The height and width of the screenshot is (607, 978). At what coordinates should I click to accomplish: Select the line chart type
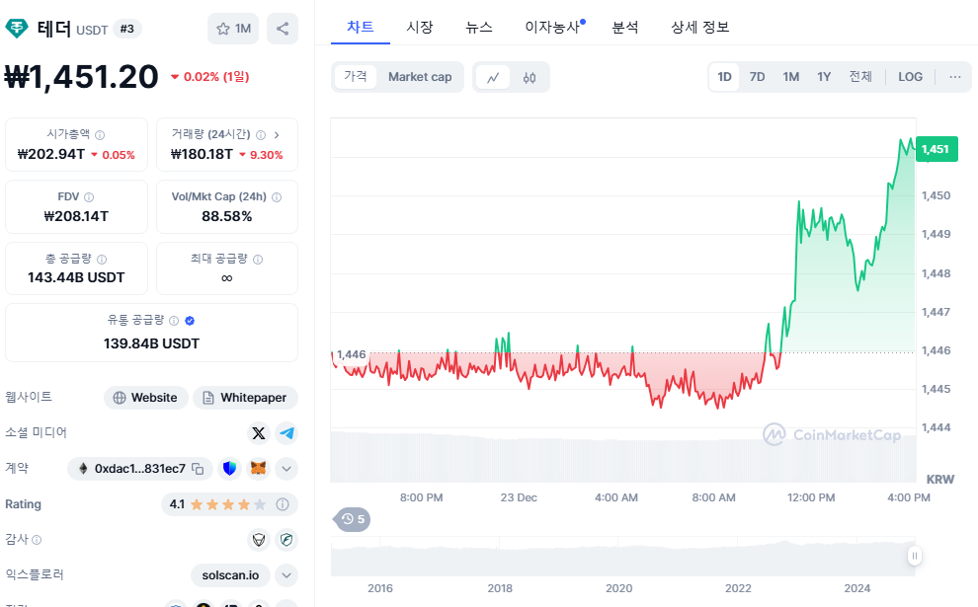point(493,77)
